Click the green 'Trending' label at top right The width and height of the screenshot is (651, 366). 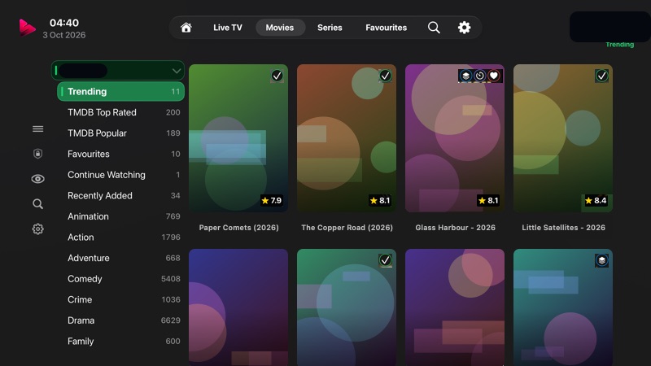click(x=620, y=45)
